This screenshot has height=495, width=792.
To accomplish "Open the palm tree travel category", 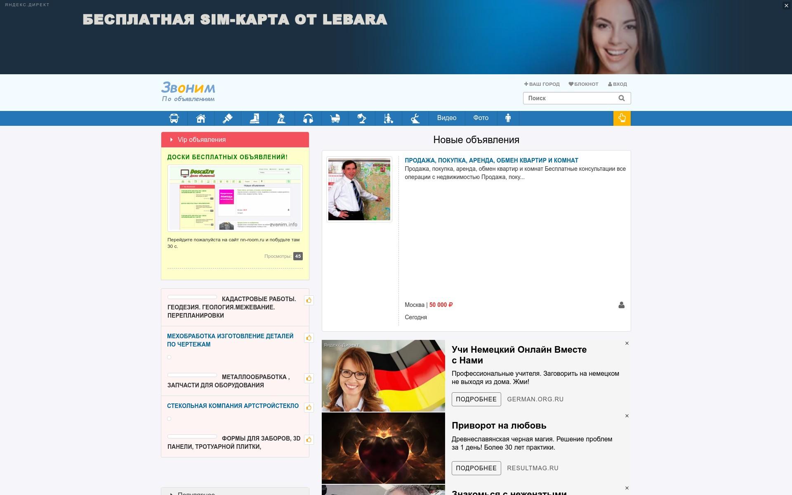I will 281,118.
